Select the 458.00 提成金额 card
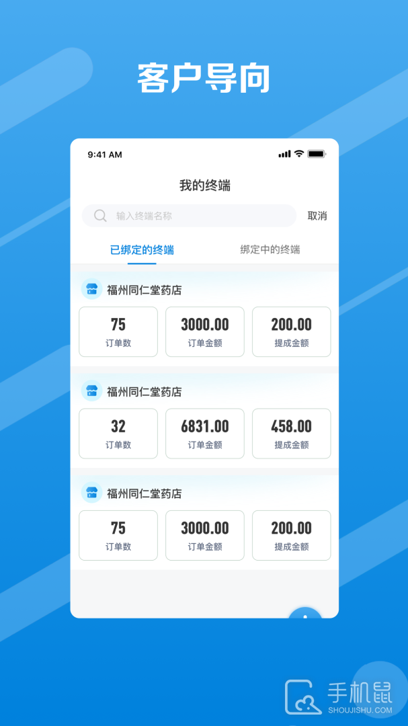 pos(291,434)
